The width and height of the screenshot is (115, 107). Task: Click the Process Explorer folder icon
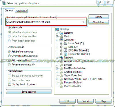coord(61,83)
